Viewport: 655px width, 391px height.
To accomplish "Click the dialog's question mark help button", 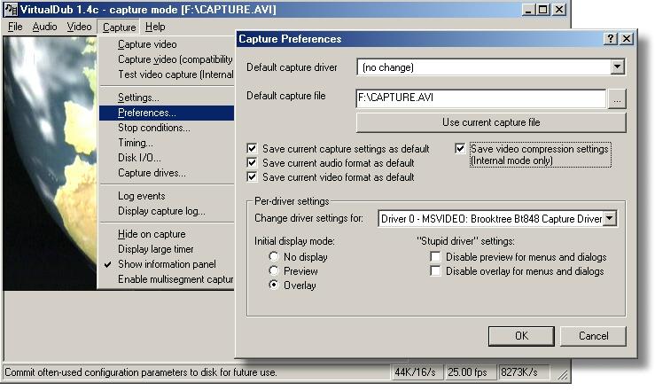I will point(611,39).
